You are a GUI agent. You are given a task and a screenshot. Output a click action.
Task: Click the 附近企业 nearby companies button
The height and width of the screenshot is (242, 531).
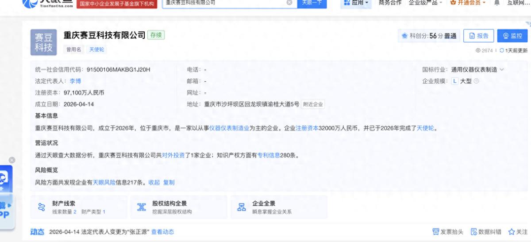(x=313, y=104)
